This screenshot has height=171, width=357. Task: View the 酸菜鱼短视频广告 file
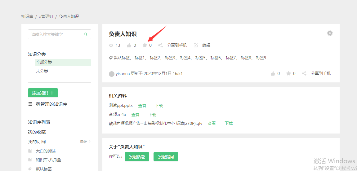212,124
